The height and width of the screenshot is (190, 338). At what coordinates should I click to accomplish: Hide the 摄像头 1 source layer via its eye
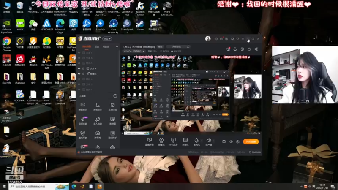(x=79, y=73)
